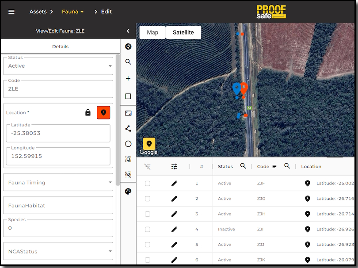The width and height of the screenshot is (358, 268).
Task: Switch the map to Satellite view
Action: coord(183,32)
